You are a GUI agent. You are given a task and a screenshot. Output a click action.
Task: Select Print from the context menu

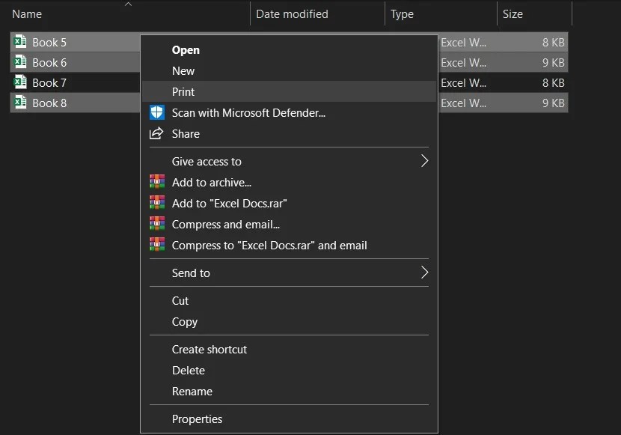pyautogui.click(x=185, y=91)
